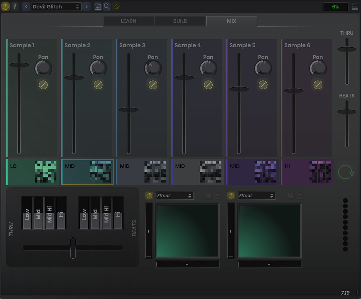Switch to the BUILD tab
Image resolution: width=361 pixels, height=299 pixels.
pyautogui.click(x=180, y=21)
